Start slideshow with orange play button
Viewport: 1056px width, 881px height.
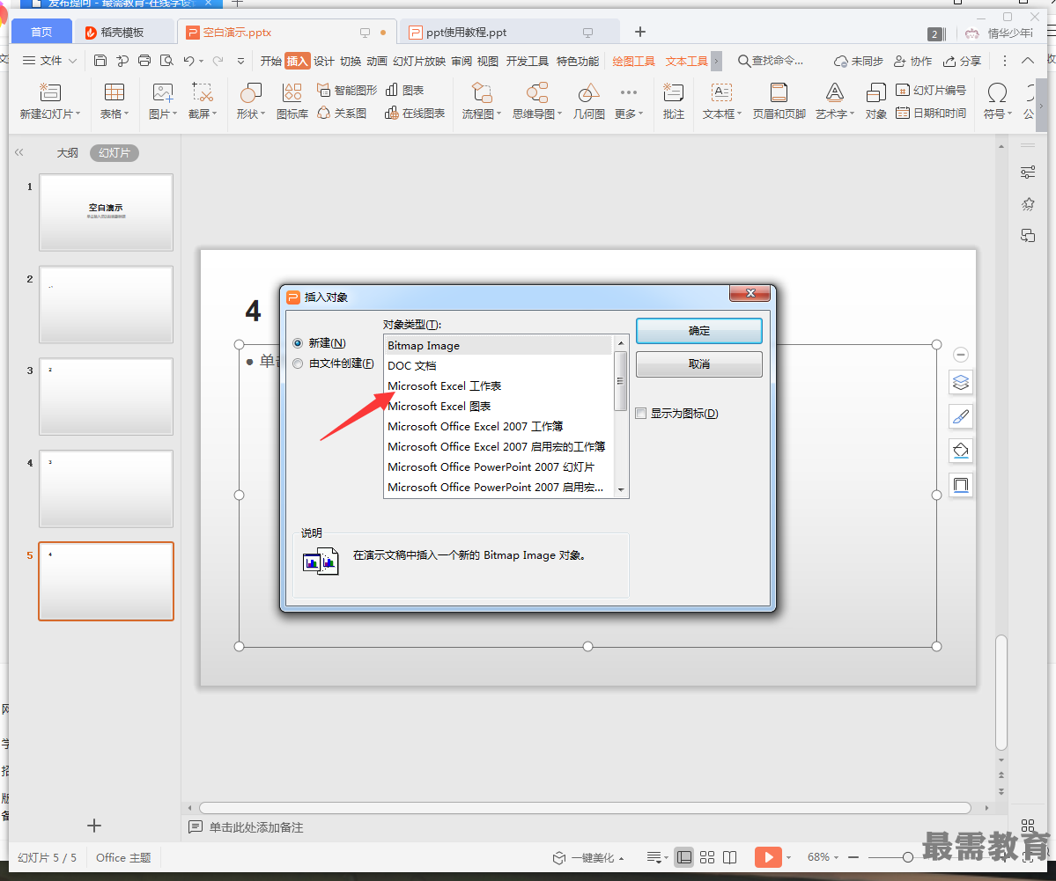tap(768, 856)
